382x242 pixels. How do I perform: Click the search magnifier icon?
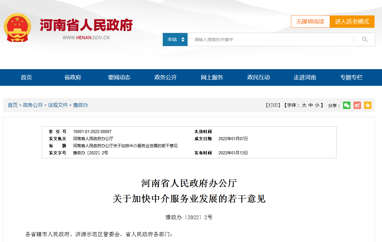pos(365,40)
